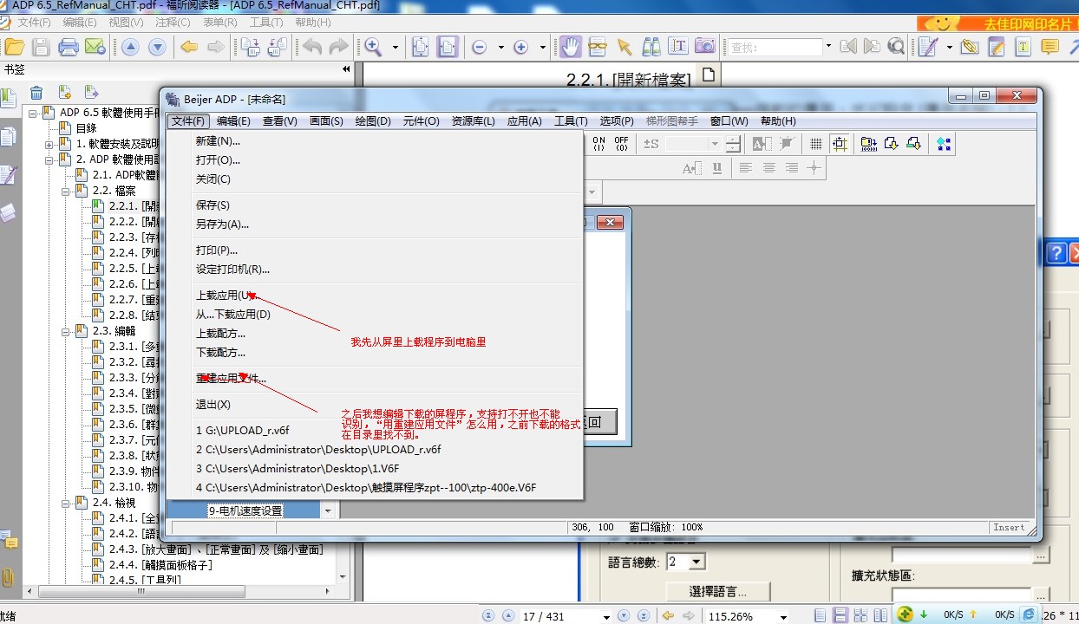1079x624 pixels.
Task: Select 重建应用文件 menu entry
Action: (x=231, y=379)
